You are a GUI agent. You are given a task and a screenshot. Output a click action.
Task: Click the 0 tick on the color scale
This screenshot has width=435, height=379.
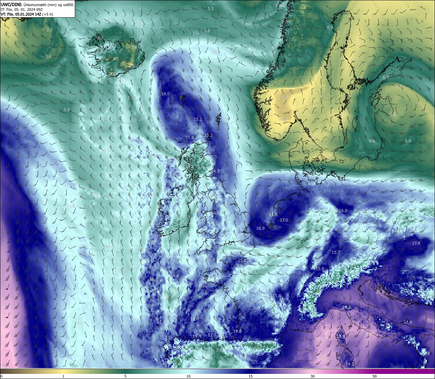click(x=1, y=376)
